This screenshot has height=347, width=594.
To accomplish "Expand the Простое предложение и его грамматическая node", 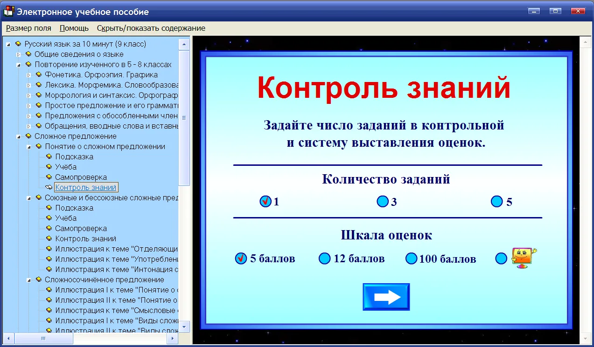I will (28, 106).
